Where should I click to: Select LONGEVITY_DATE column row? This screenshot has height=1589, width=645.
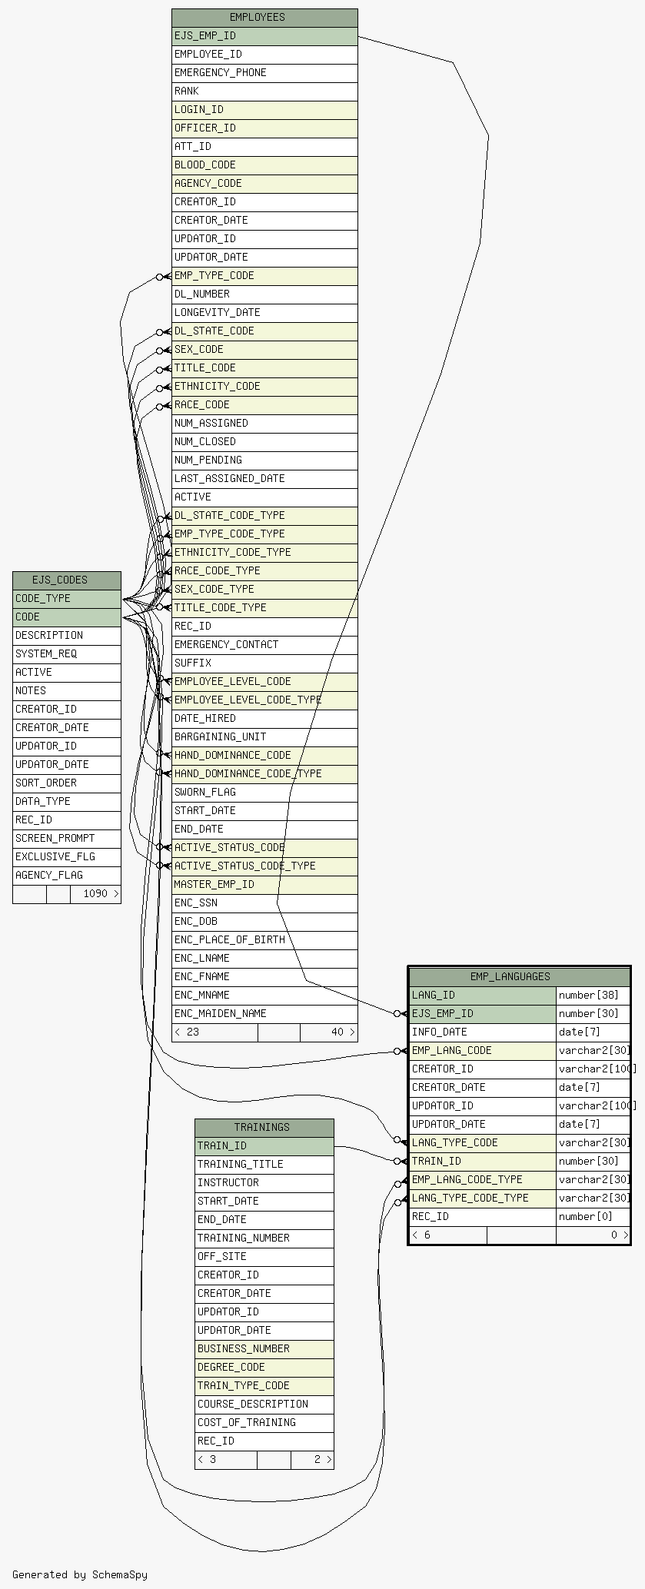pos(264,313)
